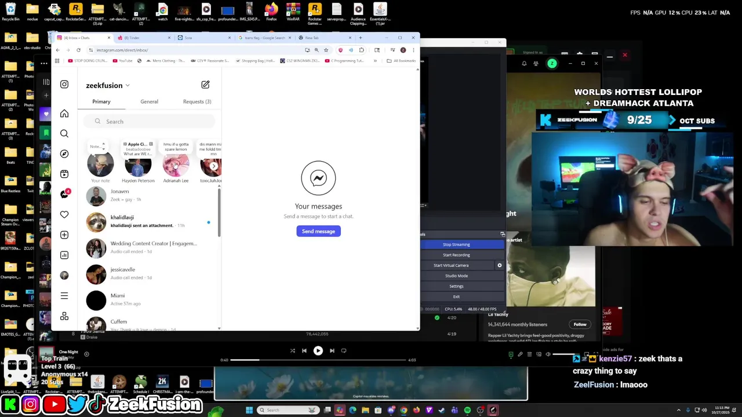742x417 pixels.
Task: Switch to Tinder browser tab
Action: (144, 38)
